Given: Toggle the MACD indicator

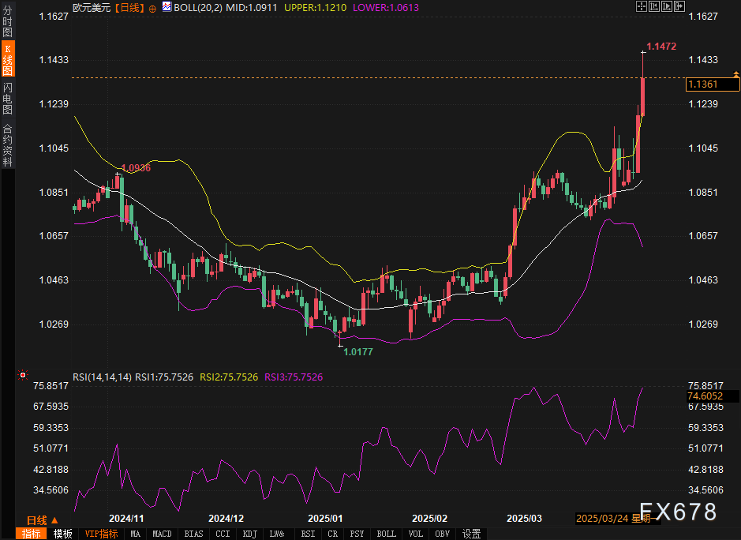Looking at the screenshot, I should tap(163, 534).
